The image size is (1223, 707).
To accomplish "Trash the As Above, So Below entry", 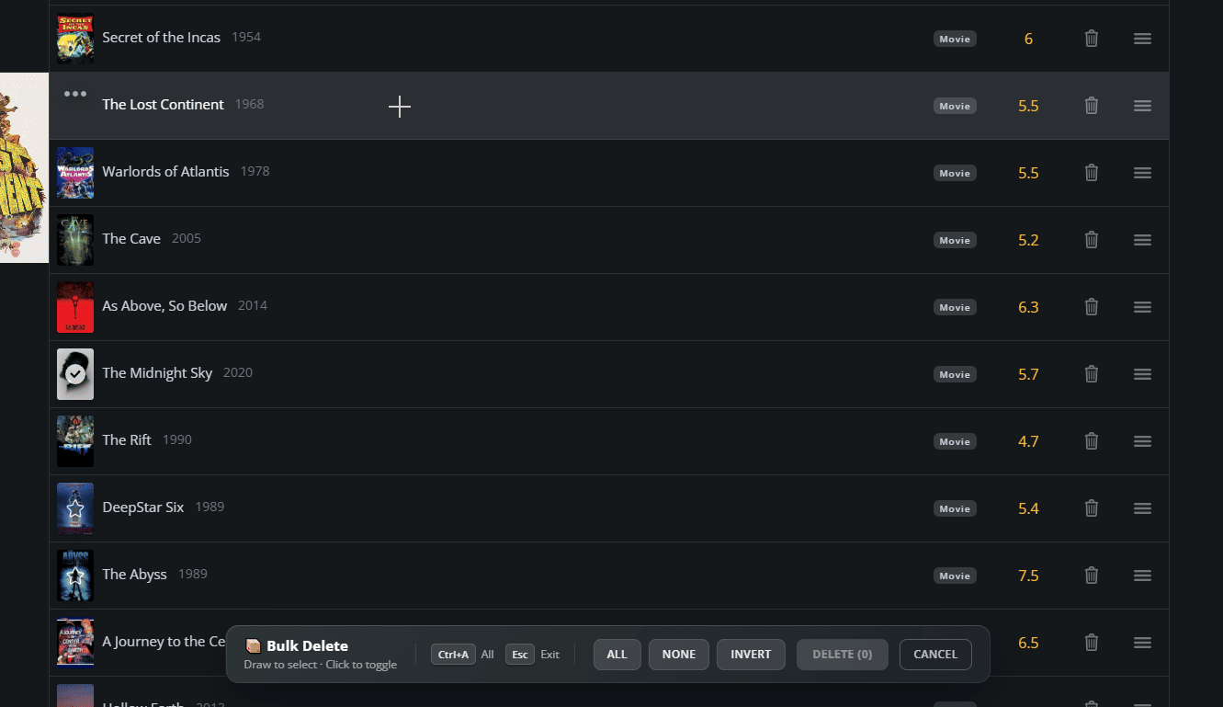I will [1092, 307].
